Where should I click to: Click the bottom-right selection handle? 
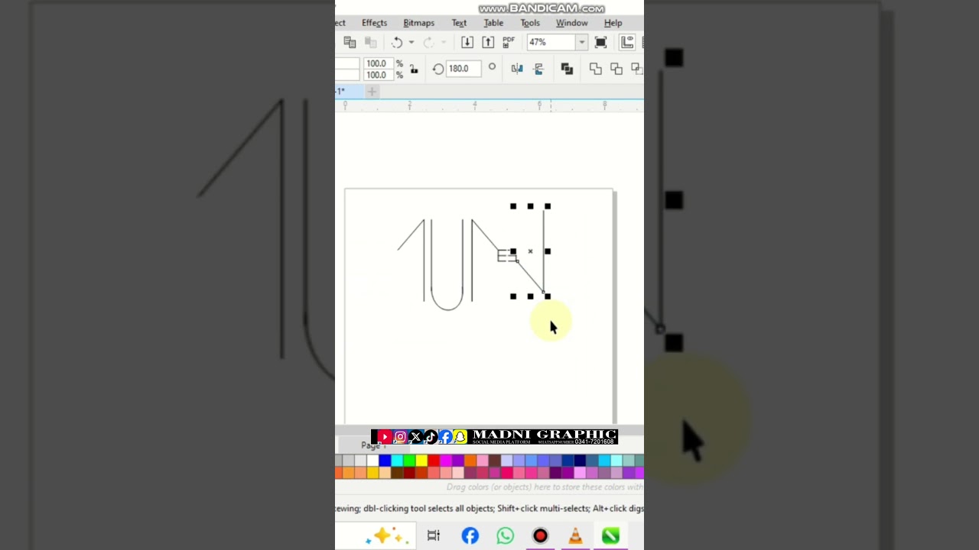coord(548,296)
